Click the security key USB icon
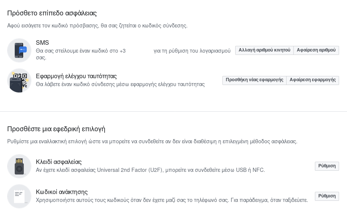The height and width of the screenshot is (220, 347). coord(19,166)
